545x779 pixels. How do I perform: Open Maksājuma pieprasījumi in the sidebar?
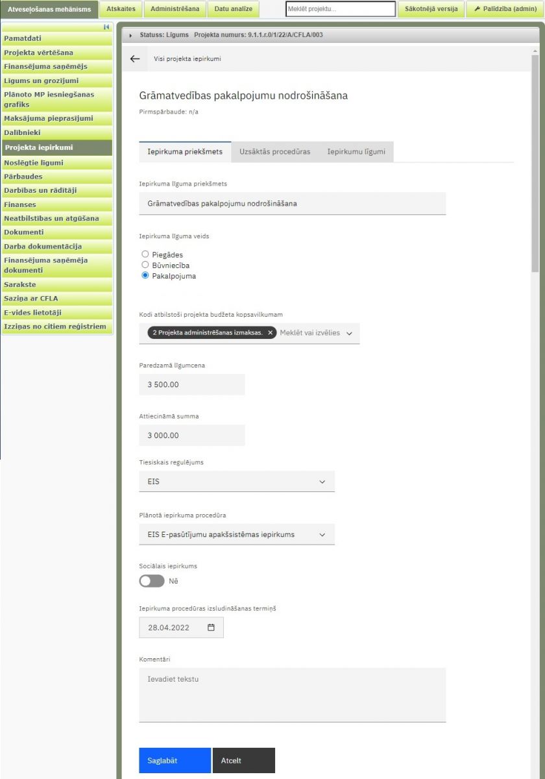point(49,119)
